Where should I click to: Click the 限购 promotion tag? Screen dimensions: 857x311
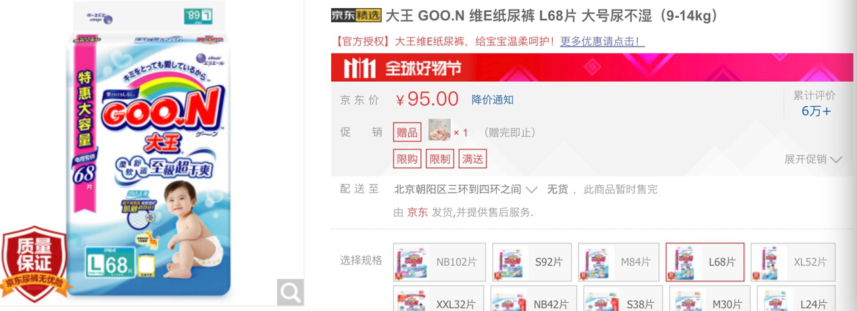[x=408, y=159]
